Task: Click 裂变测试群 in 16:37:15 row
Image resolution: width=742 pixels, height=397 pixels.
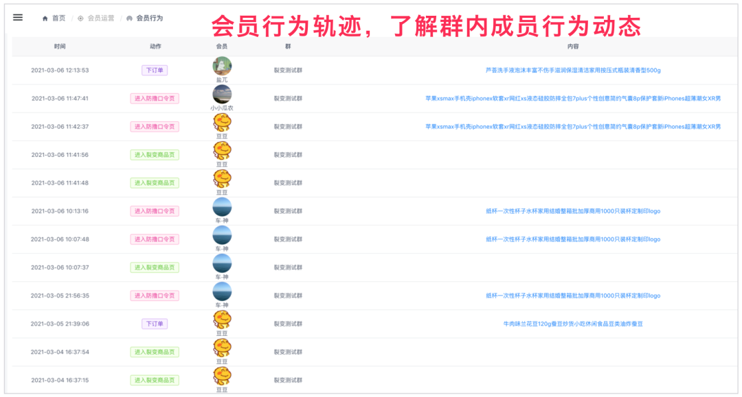Action: click(x=288, y=380)
